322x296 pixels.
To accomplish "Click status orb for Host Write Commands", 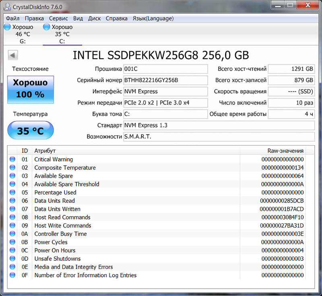I will click(x=12, y=225).
